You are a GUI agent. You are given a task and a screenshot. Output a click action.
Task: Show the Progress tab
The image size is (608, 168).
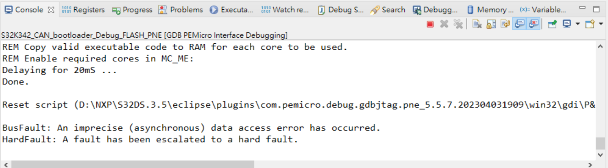(x=133, y=10)
